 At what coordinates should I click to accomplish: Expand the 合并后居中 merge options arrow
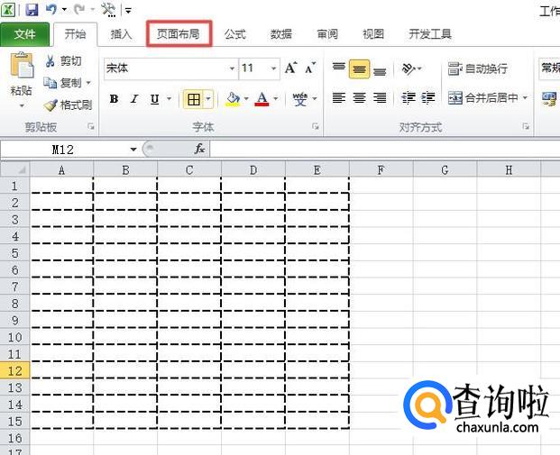525,97
